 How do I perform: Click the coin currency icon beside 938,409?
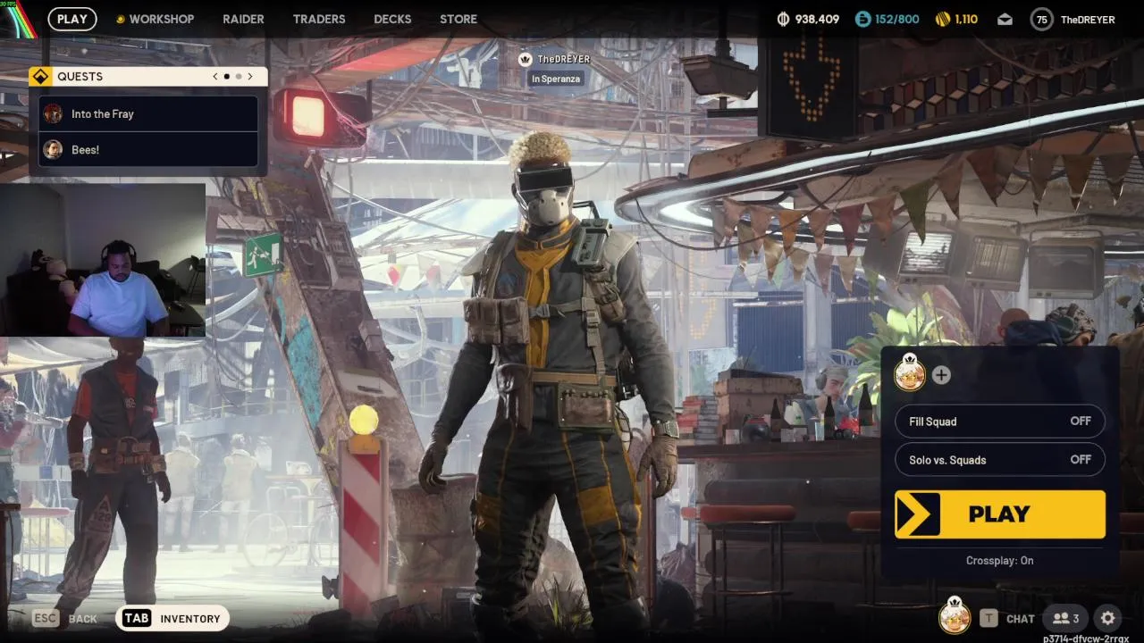coord(784,19)
